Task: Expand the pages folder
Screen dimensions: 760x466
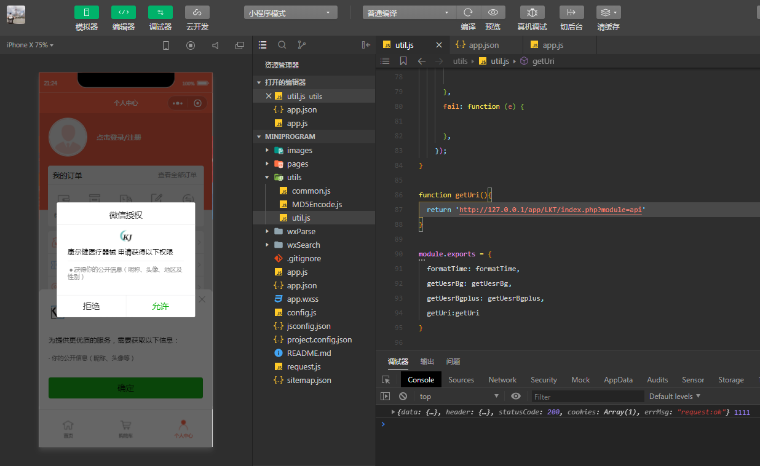Action: tap(314, 164)
